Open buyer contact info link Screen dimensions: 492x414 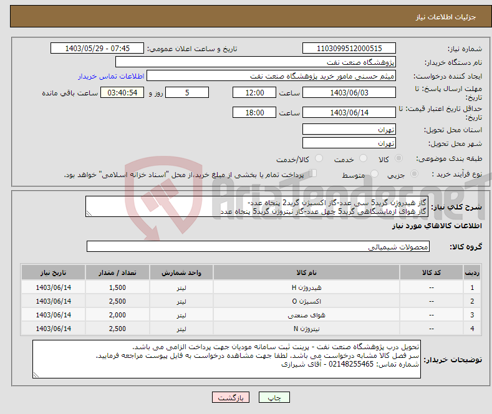pyautogui.click(x=111, y=76)
